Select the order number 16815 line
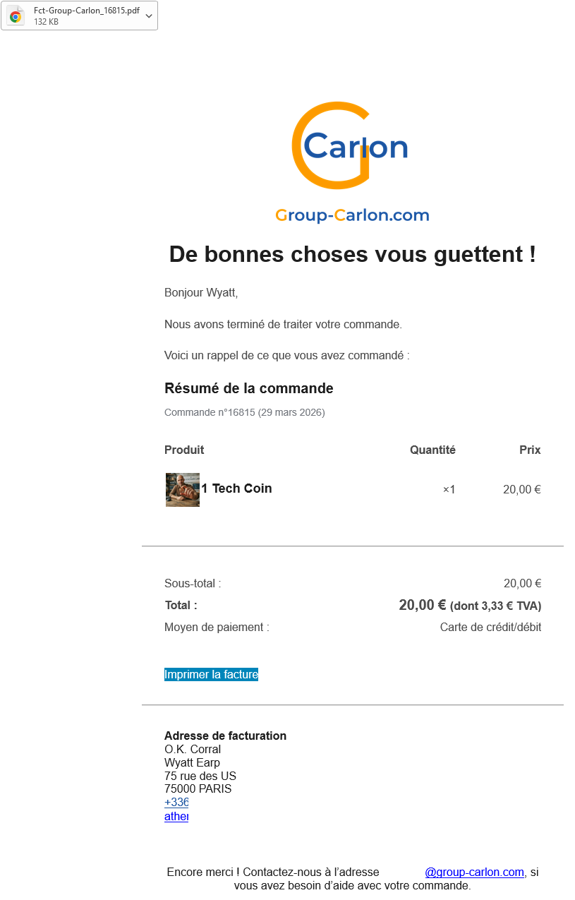This screenshot has height=900, width=575. [244, 412]
